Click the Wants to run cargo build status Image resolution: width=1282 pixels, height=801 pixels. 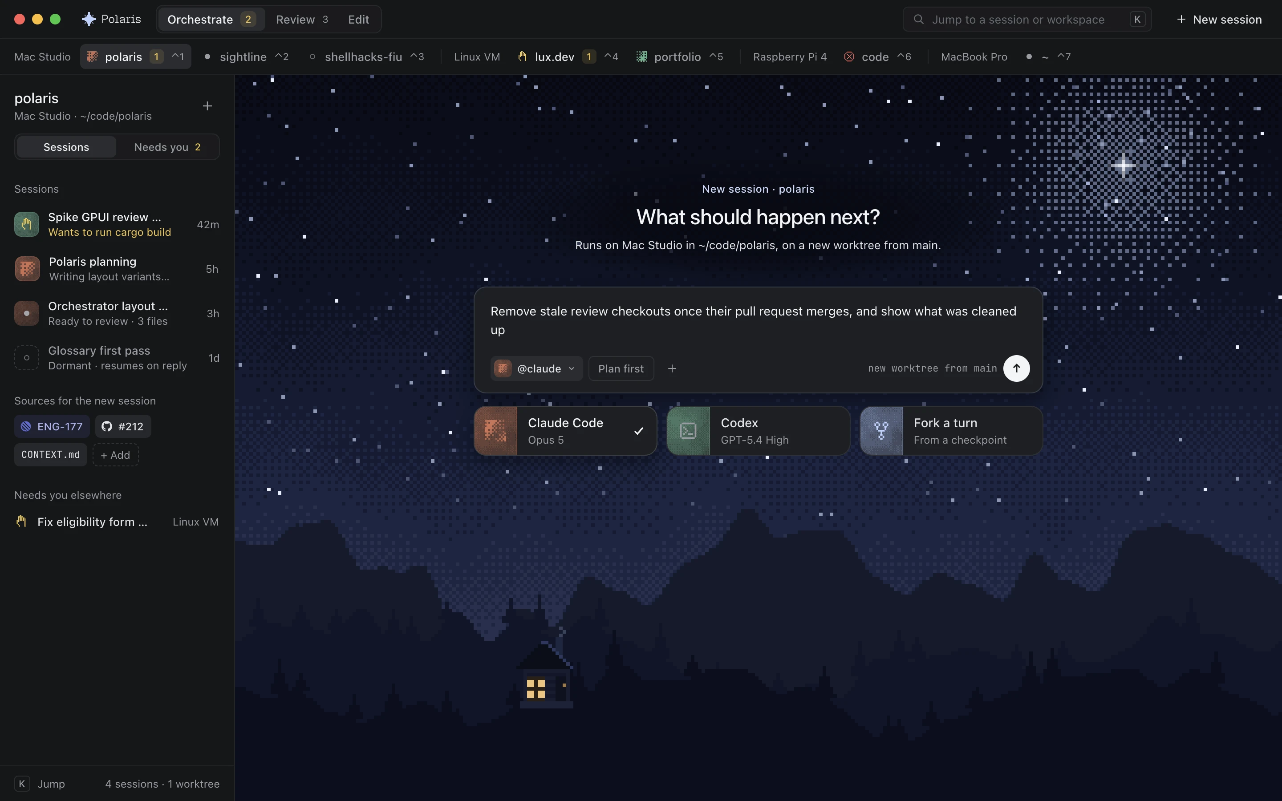110,232
